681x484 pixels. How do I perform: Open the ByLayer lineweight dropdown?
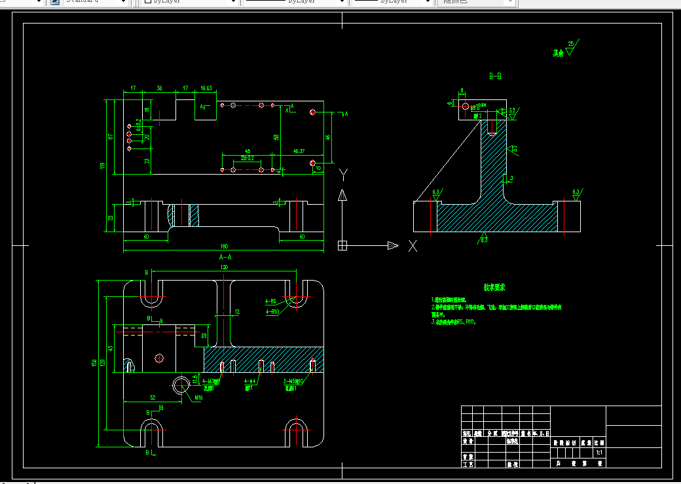(x=428, y=2)
